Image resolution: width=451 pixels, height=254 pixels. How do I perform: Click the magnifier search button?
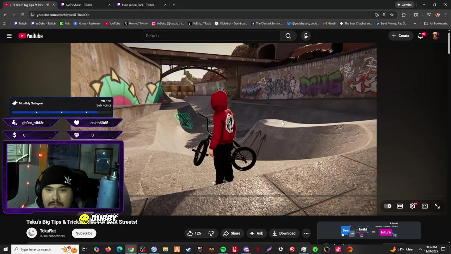288,36
